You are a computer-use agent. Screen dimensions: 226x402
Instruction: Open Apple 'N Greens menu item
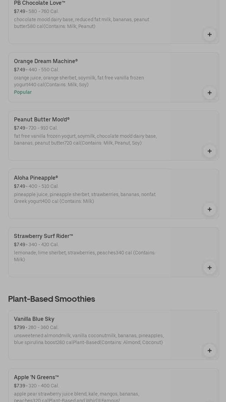tap(36, 377)
